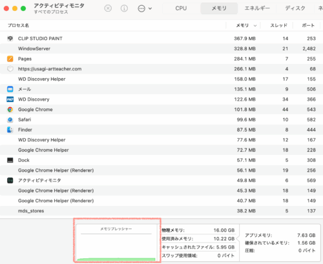The height and width of the screenshot is (264, 323).
Task: Click the stop process (X) toolbar icon
Action: click(x=108, y=8)
